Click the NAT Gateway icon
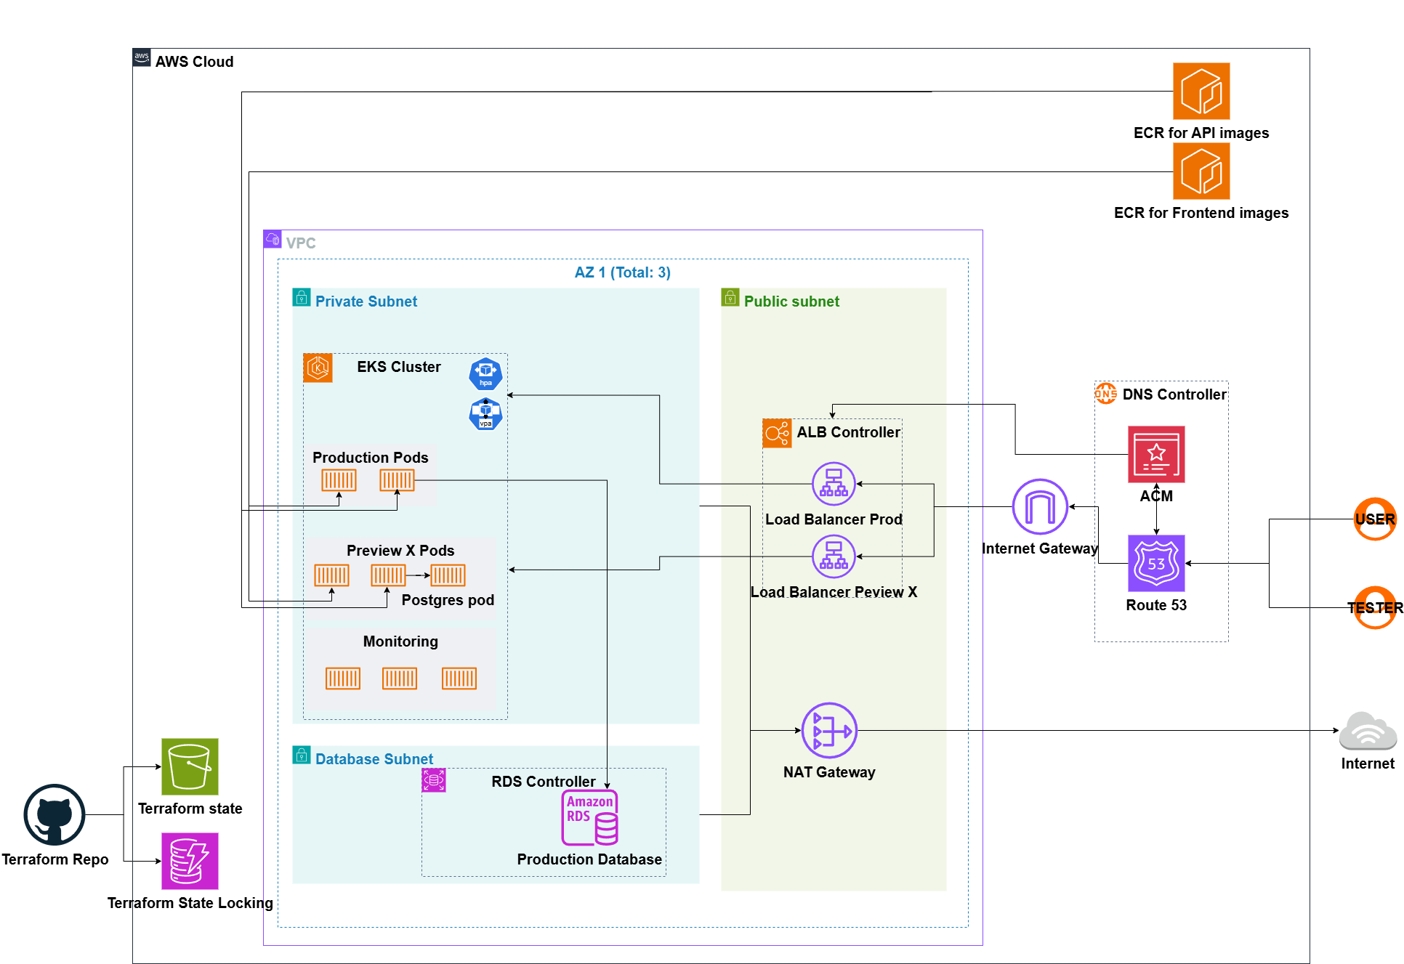1404x964 pixels. (828, 730)
